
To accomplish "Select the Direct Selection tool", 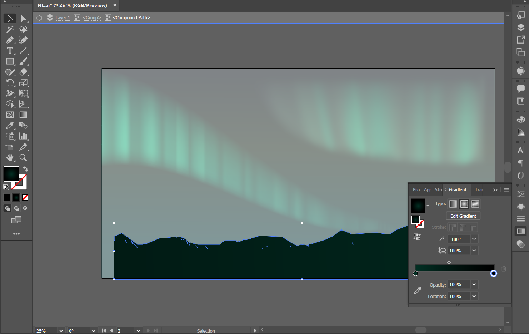I will point(23,19).
